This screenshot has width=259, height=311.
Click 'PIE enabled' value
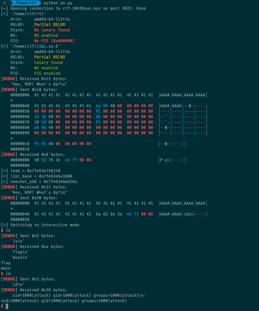(x=47, y=73)
